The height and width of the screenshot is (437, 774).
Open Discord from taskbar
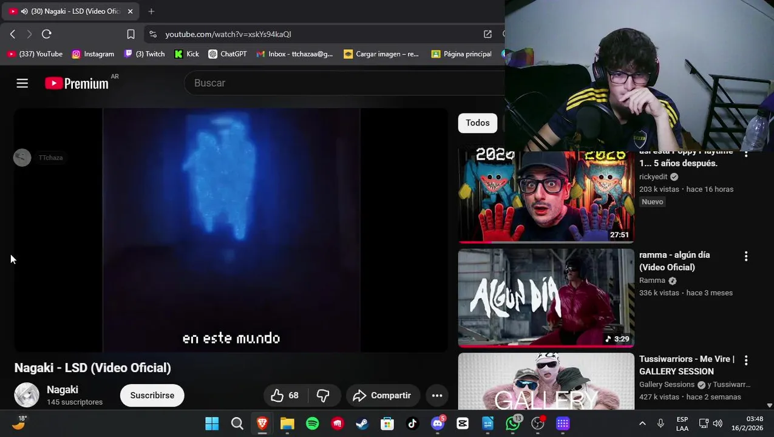tap(438, 424)
